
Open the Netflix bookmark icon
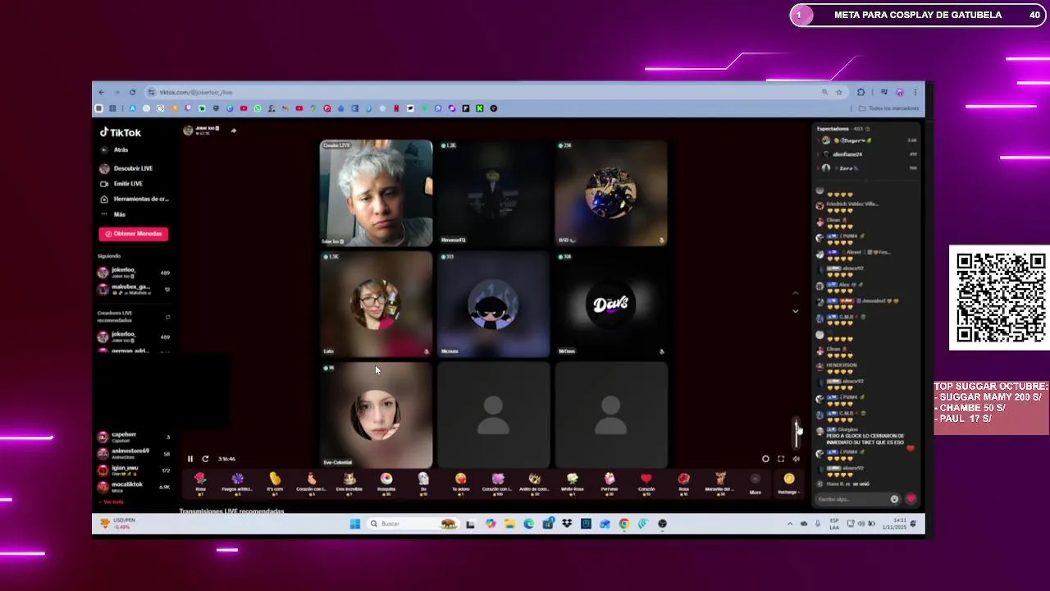(396, 108)
